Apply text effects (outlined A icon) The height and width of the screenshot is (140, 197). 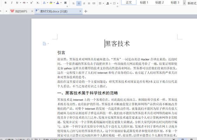tap(44, 3)
